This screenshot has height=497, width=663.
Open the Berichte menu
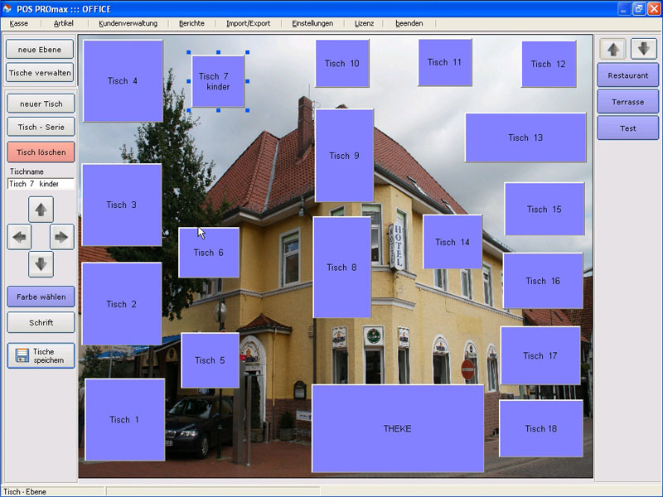(191, 23)
